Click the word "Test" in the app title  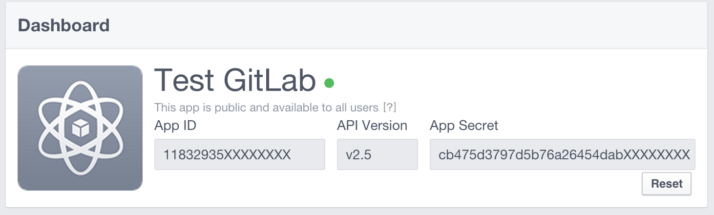(184, 81)
